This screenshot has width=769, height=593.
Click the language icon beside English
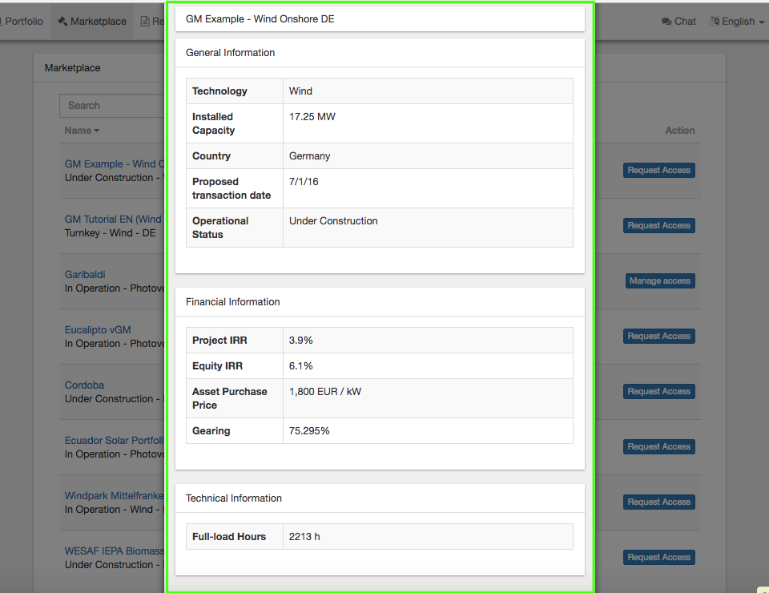(x=715, y=22)
